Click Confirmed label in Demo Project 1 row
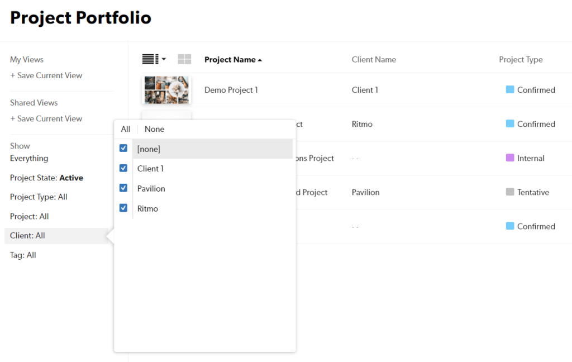The width and height of the screenshot is (572, 362). click(536, 90)
